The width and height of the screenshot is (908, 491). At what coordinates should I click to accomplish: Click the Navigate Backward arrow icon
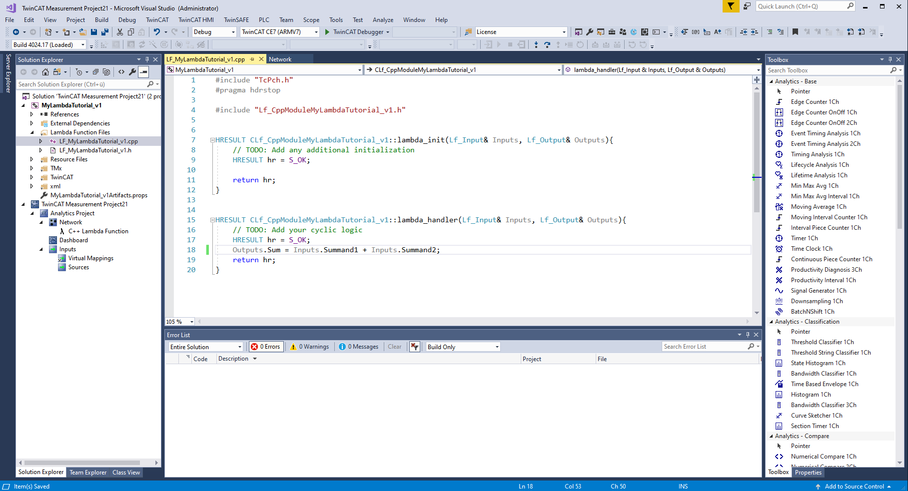click(x=16, y=32)
